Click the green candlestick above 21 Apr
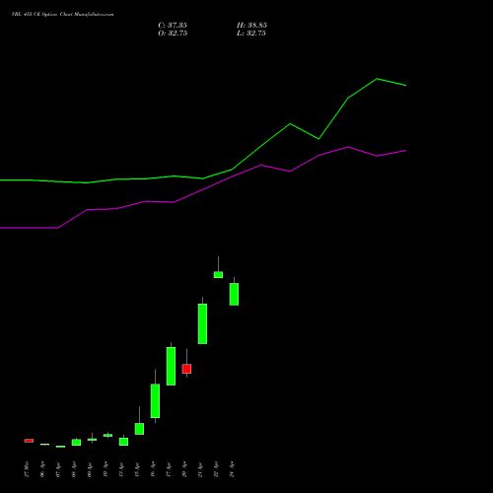 (x=202, y=323)
